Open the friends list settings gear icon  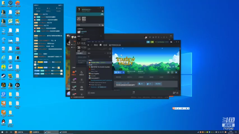point(102,11)
